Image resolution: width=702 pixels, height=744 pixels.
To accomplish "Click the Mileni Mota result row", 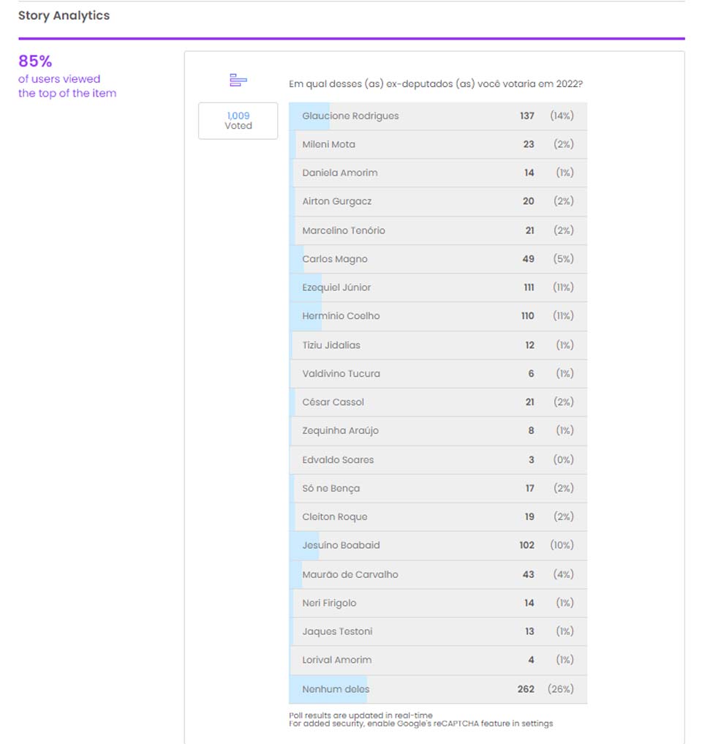I will [437, 145].
